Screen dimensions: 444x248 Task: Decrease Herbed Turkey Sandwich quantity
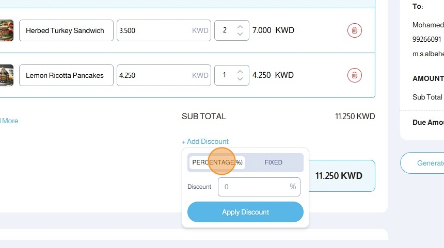point(240,34)
